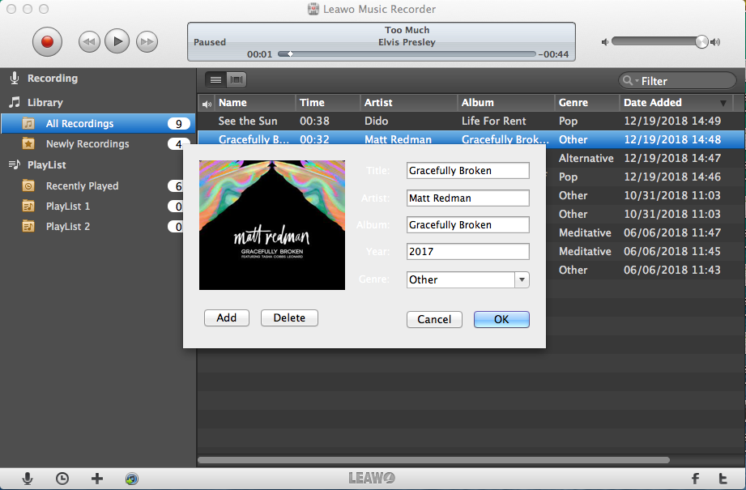Sort by the Genre column header
The width and height of the screenshot is (746, 490).
pyautogui.click(x=587, y=103)
